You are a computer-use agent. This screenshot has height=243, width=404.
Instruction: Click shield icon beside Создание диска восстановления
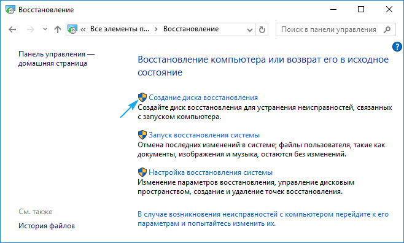coord(142,98)
